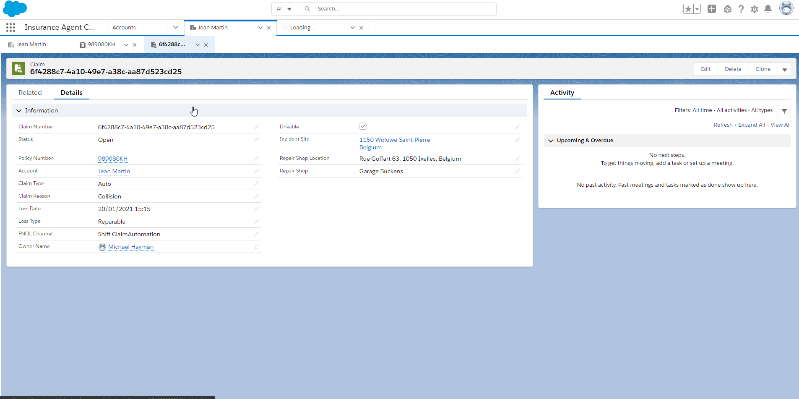Switch to the Related tab
Image resolution: width=799 pixels, height=399 pixels.
tap(30, 93)
